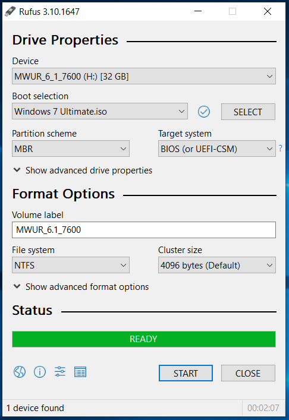Click the checksum checkmark icon
This screenshot has width=289, height=420.
click(204, 112)
